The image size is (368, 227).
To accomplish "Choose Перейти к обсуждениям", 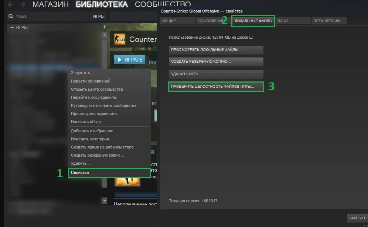I will click(x=109, y=97).
